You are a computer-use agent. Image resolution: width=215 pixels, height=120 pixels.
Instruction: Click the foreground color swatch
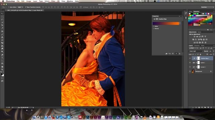point(1,74)
